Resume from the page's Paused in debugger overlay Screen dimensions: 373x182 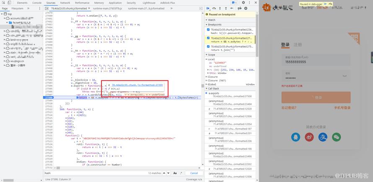click(x=326, y=4)
